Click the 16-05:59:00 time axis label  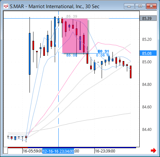coord(32,151)
